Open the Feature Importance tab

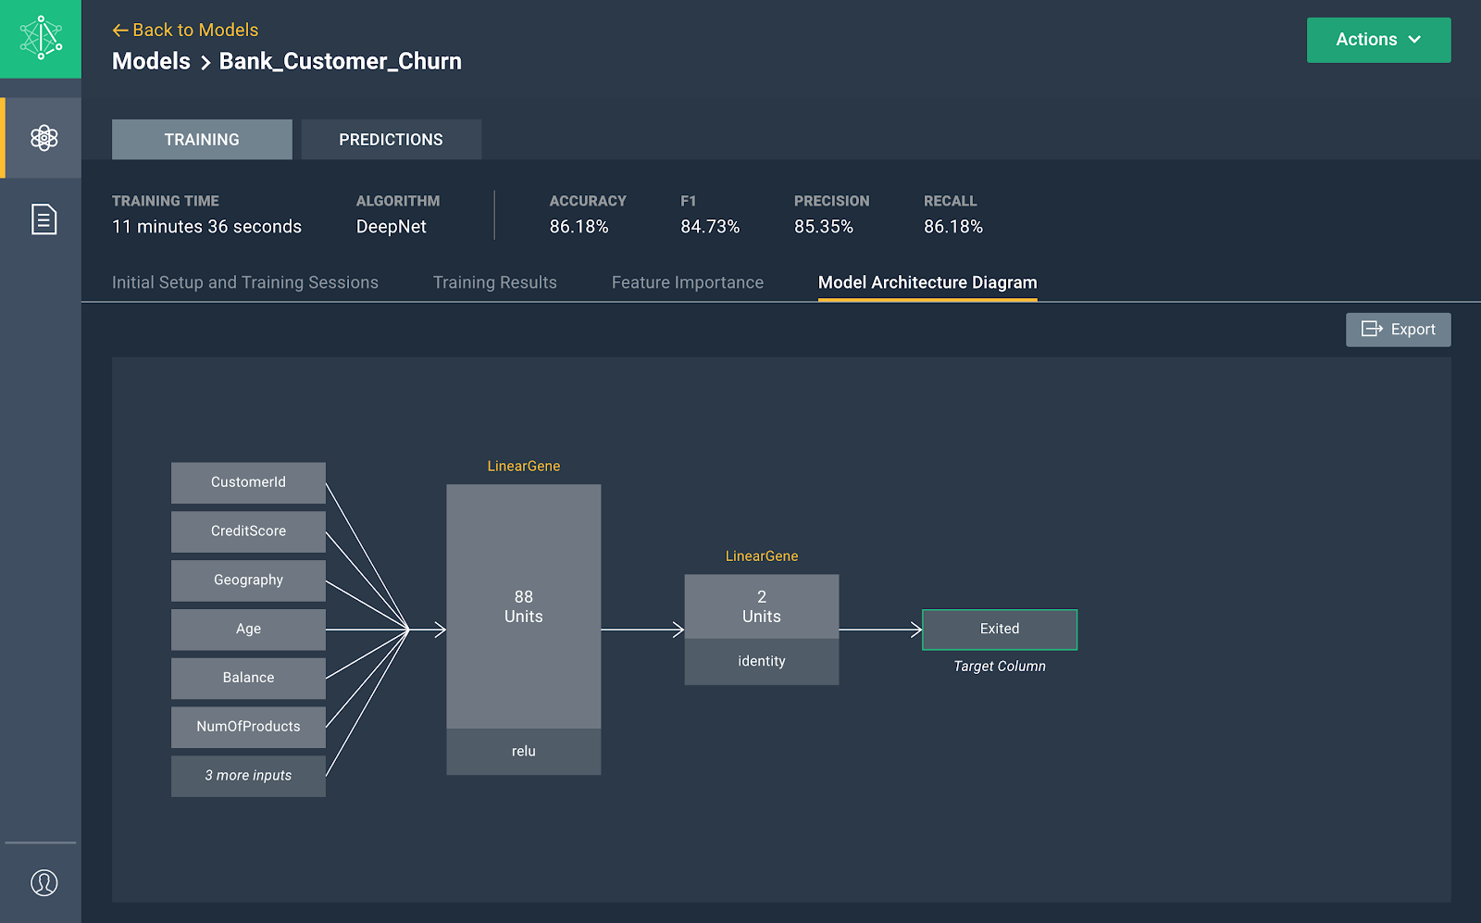point(688,282)
